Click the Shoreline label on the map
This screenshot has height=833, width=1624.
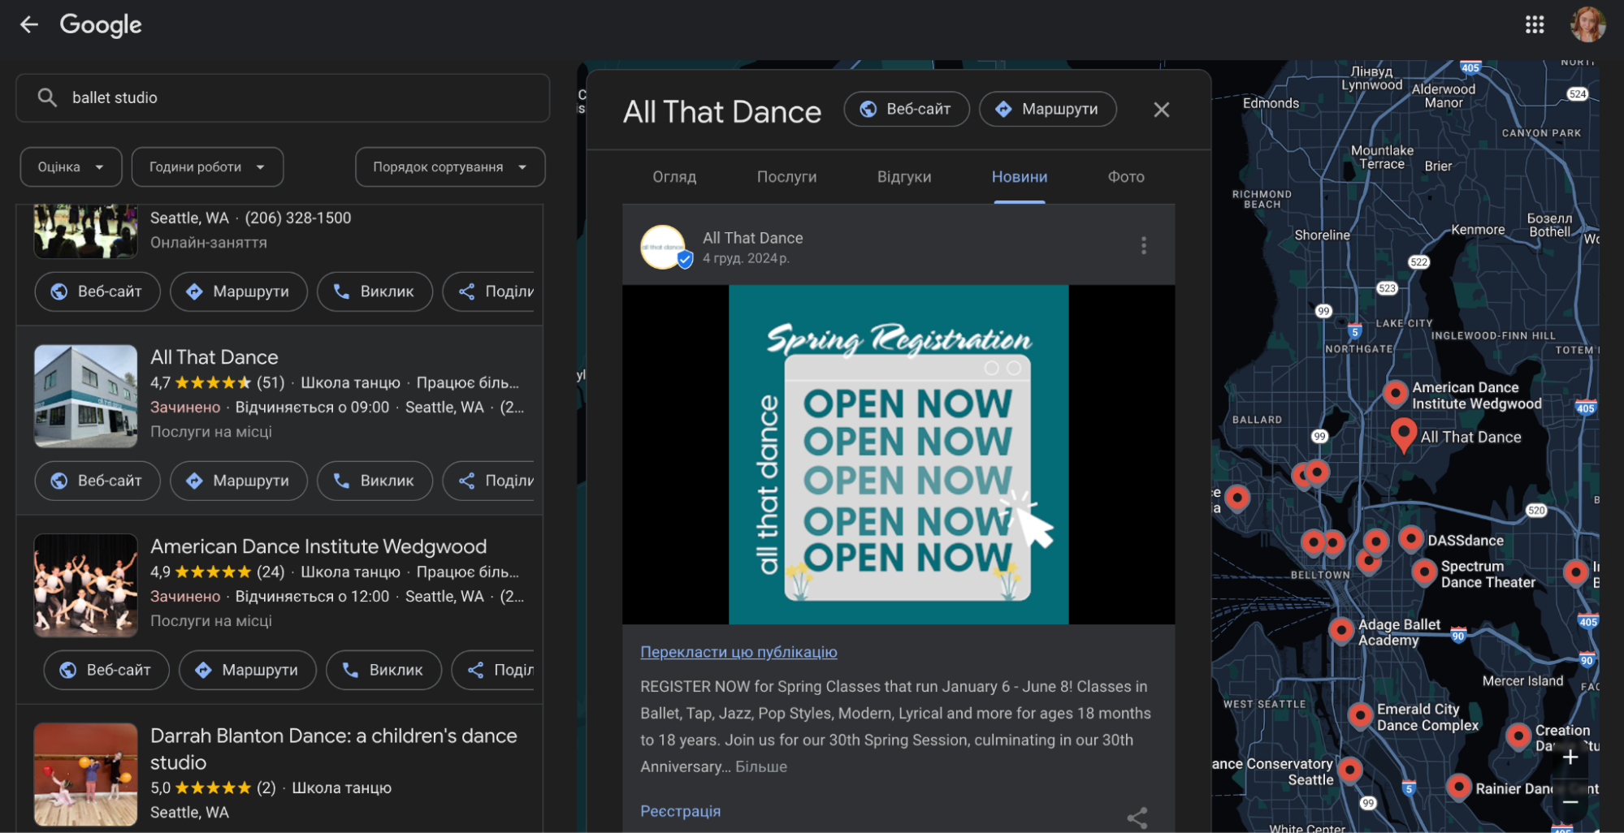point(1322,235)
